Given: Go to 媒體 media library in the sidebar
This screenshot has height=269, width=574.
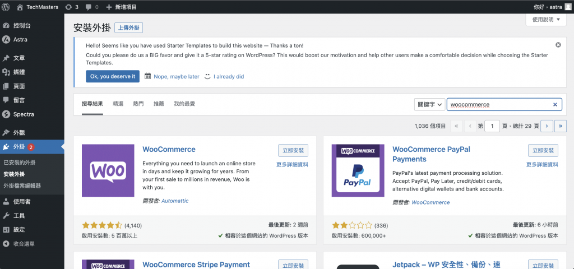Looking at the screenshot, I should click(x=32, y=72).
